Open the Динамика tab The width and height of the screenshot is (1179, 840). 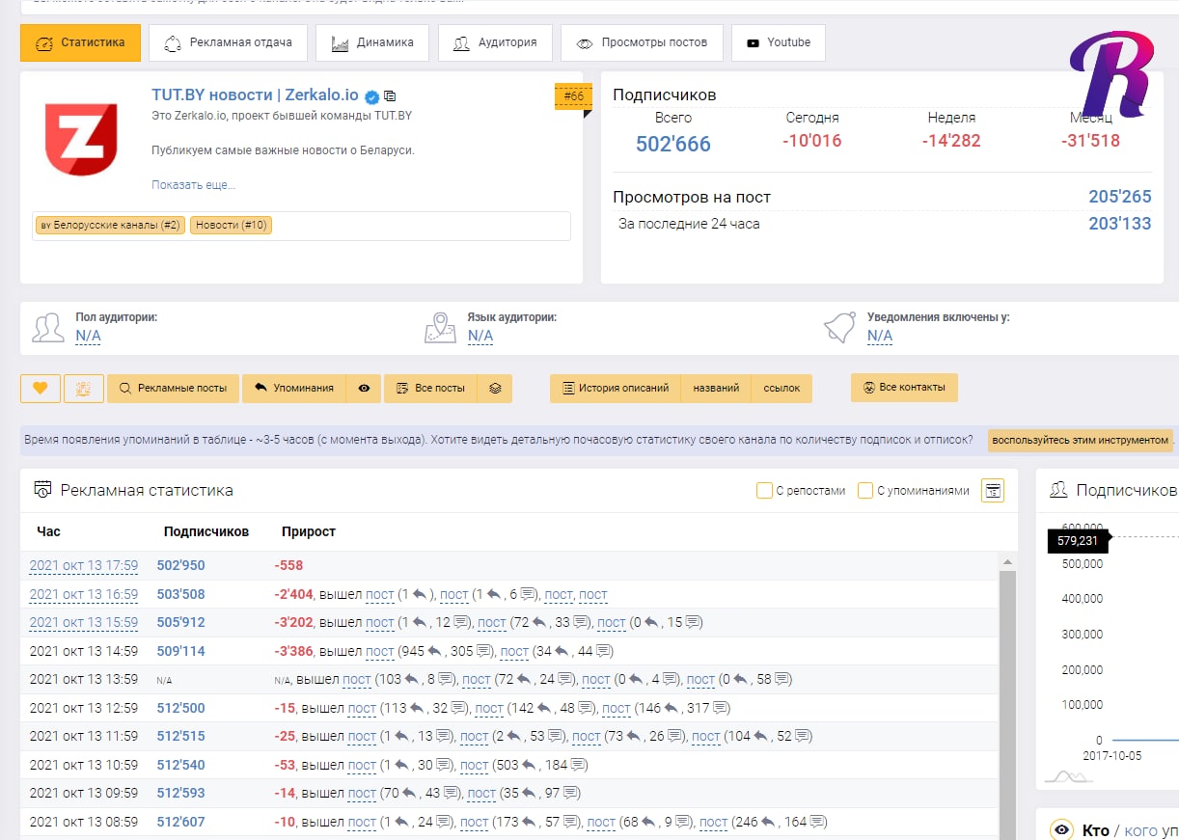[x=372, y=43]
